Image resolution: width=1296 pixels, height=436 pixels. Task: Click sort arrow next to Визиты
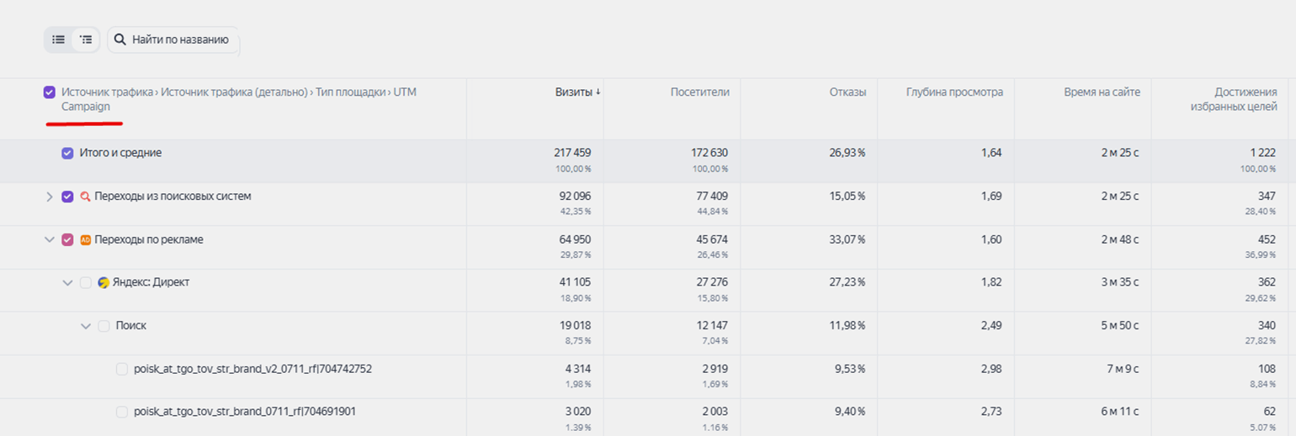click(x=598, y=92)
